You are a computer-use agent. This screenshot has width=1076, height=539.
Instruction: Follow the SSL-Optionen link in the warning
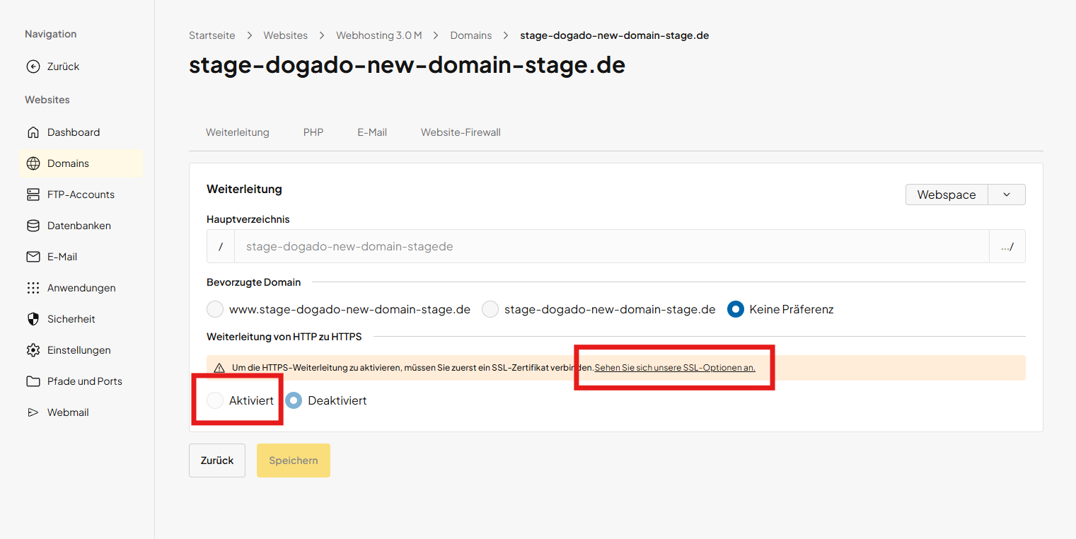tap(673, 368)
